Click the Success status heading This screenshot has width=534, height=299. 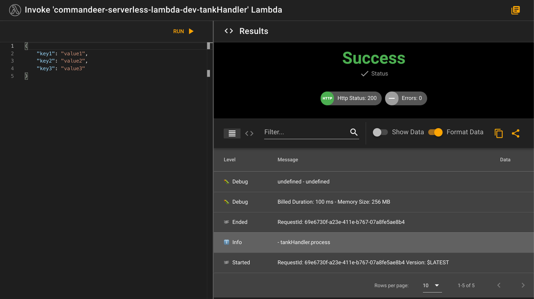374,58
